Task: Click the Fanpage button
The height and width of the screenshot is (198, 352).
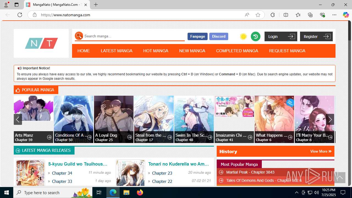Action: 197,36
